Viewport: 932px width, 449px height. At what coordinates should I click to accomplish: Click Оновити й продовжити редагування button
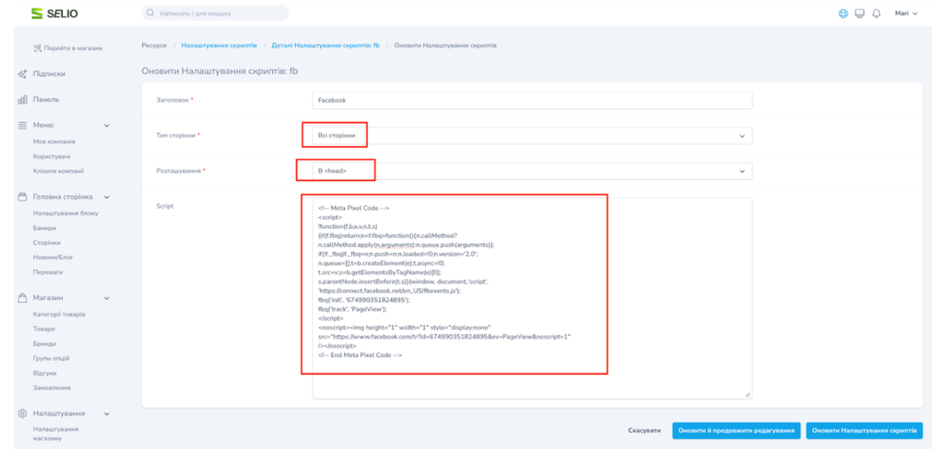(735, 431)
